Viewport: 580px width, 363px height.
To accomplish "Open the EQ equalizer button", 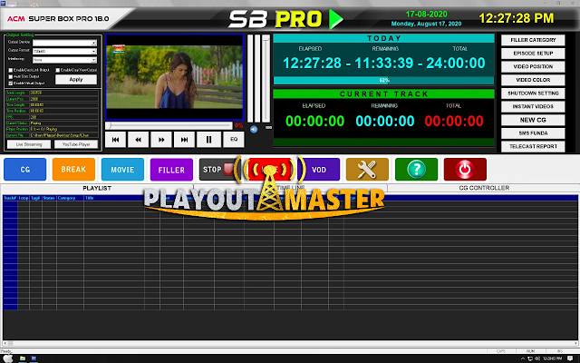I will point(234,139).
